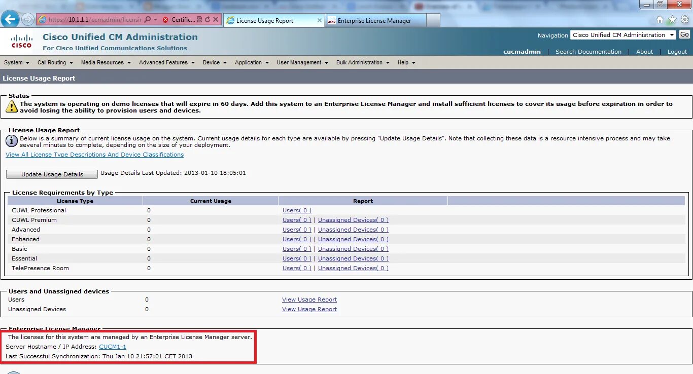Click the Cisco logo in header
Viewport: 693px width, 374px height.
tap(22, 41)
